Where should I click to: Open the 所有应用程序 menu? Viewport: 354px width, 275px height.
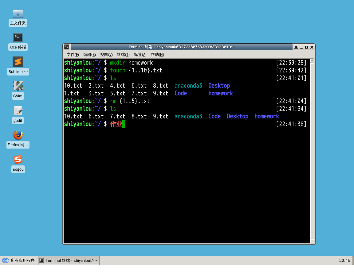pos(19,260)
